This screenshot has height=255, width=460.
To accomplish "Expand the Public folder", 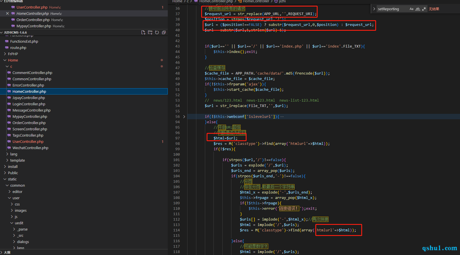I will pos(5,173).
